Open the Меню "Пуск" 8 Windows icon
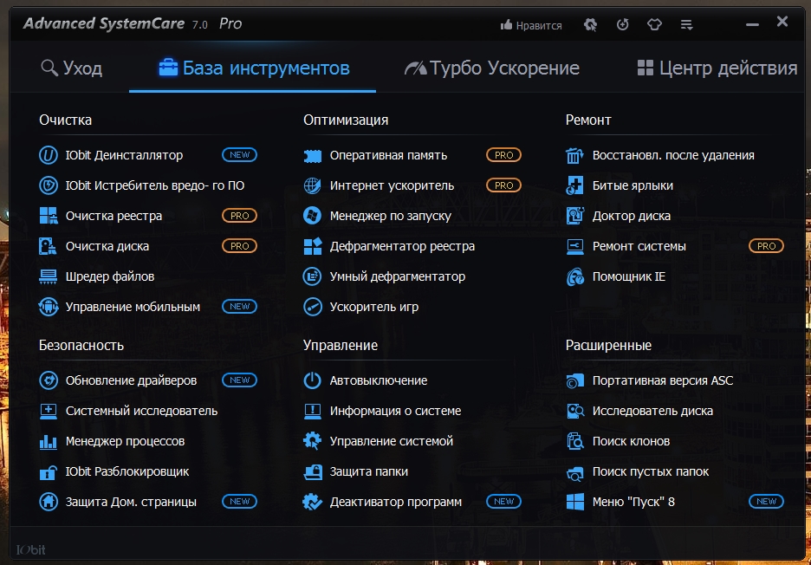This screenshot has height=565, width=811. (x=574, y=503)
